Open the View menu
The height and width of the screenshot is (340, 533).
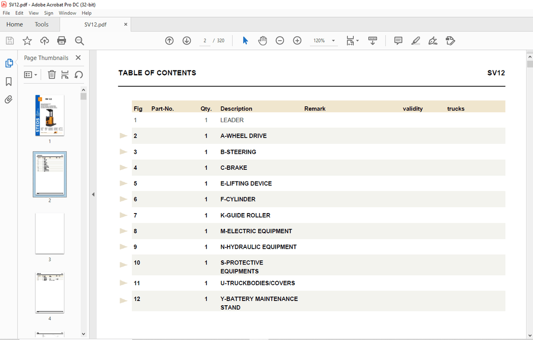(34, 13)
